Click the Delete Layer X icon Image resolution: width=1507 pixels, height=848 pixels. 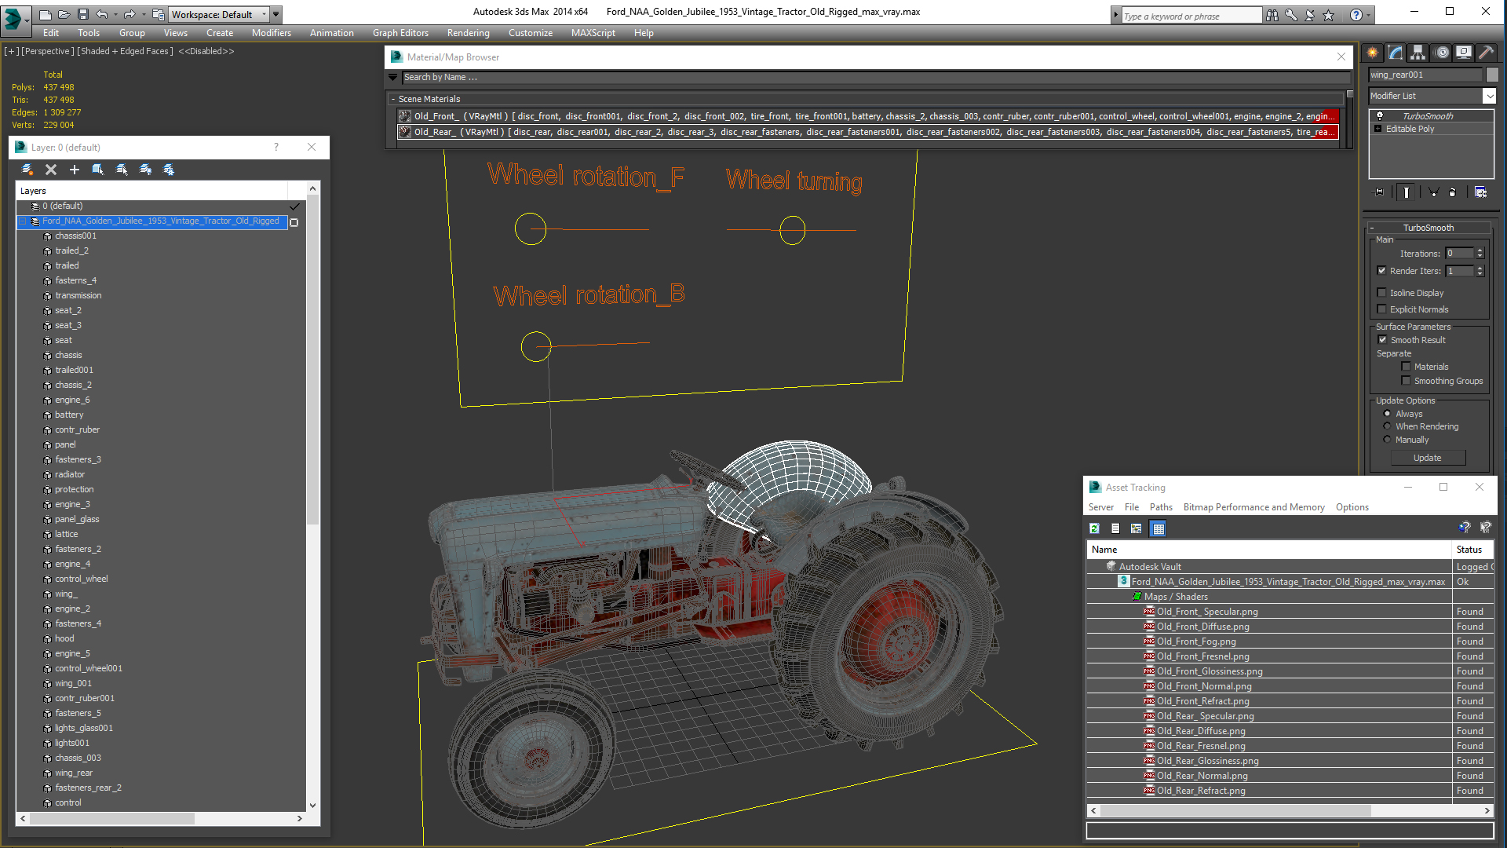click(51, 170)
